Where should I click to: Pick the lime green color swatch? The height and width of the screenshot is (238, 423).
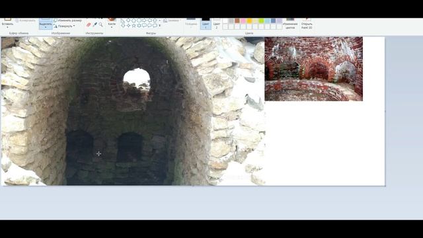pyautogui.click(x=261, y=20)
